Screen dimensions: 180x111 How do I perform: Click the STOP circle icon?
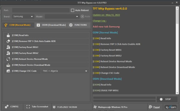161,99
